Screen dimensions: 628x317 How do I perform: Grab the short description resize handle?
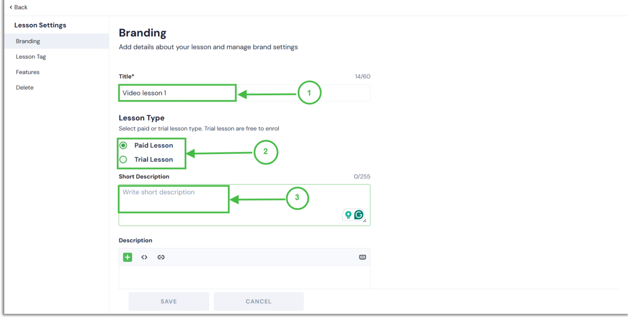(x=365, y=220)
